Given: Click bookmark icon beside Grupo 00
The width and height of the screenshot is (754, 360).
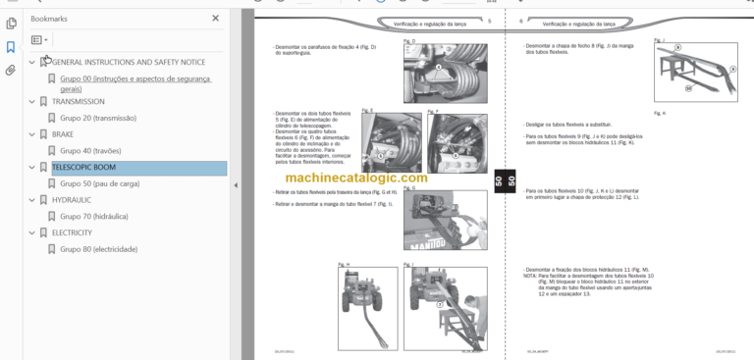Looking at the screenshot, I should tap(52, 78).
